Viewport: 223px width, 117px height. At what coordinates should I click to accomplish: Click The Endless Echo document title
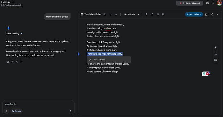pyautogui.click(x=92, y=14)
